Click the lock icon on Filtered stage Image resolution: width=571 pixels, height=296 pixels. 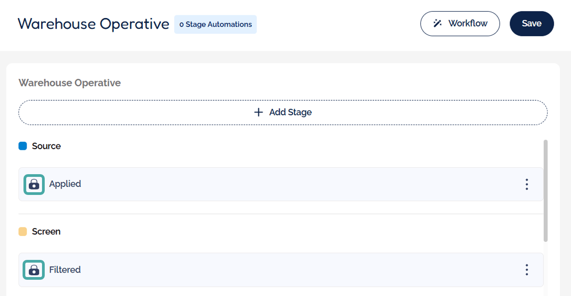pos(34,270)
